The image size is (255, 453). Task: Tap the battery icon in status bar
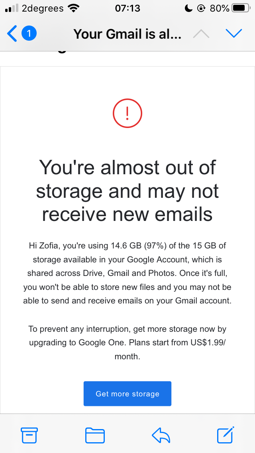click(240, 8)
